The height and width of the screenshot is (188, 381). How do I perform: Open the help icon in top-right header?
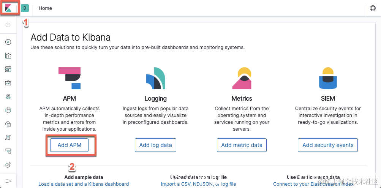click(373, 8)
